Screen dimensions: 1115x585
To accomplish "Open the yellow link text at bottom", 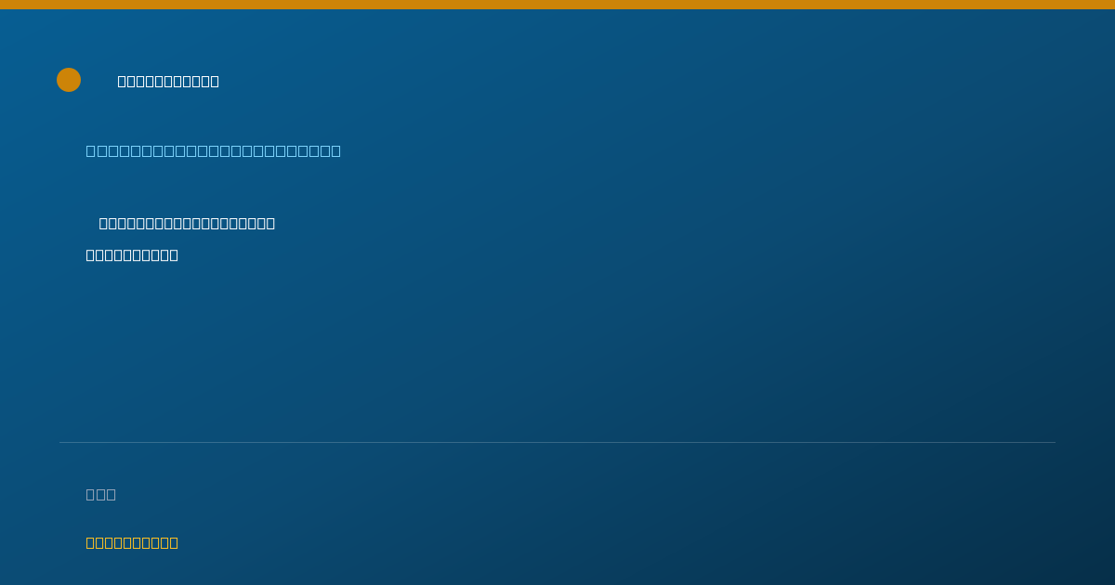I will (x=132, y=542).
